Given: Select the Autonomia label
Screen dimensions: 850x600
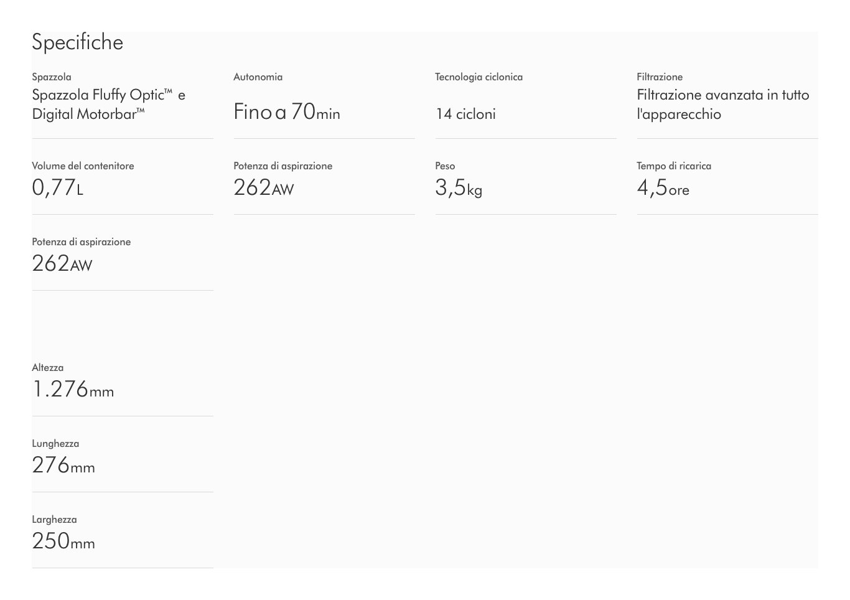Looking at the screenshot, I should pos(258,77).
